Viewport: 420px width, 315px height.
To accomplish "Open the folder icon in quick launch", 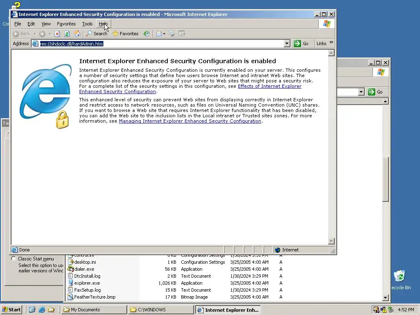I will coord(51,310).
